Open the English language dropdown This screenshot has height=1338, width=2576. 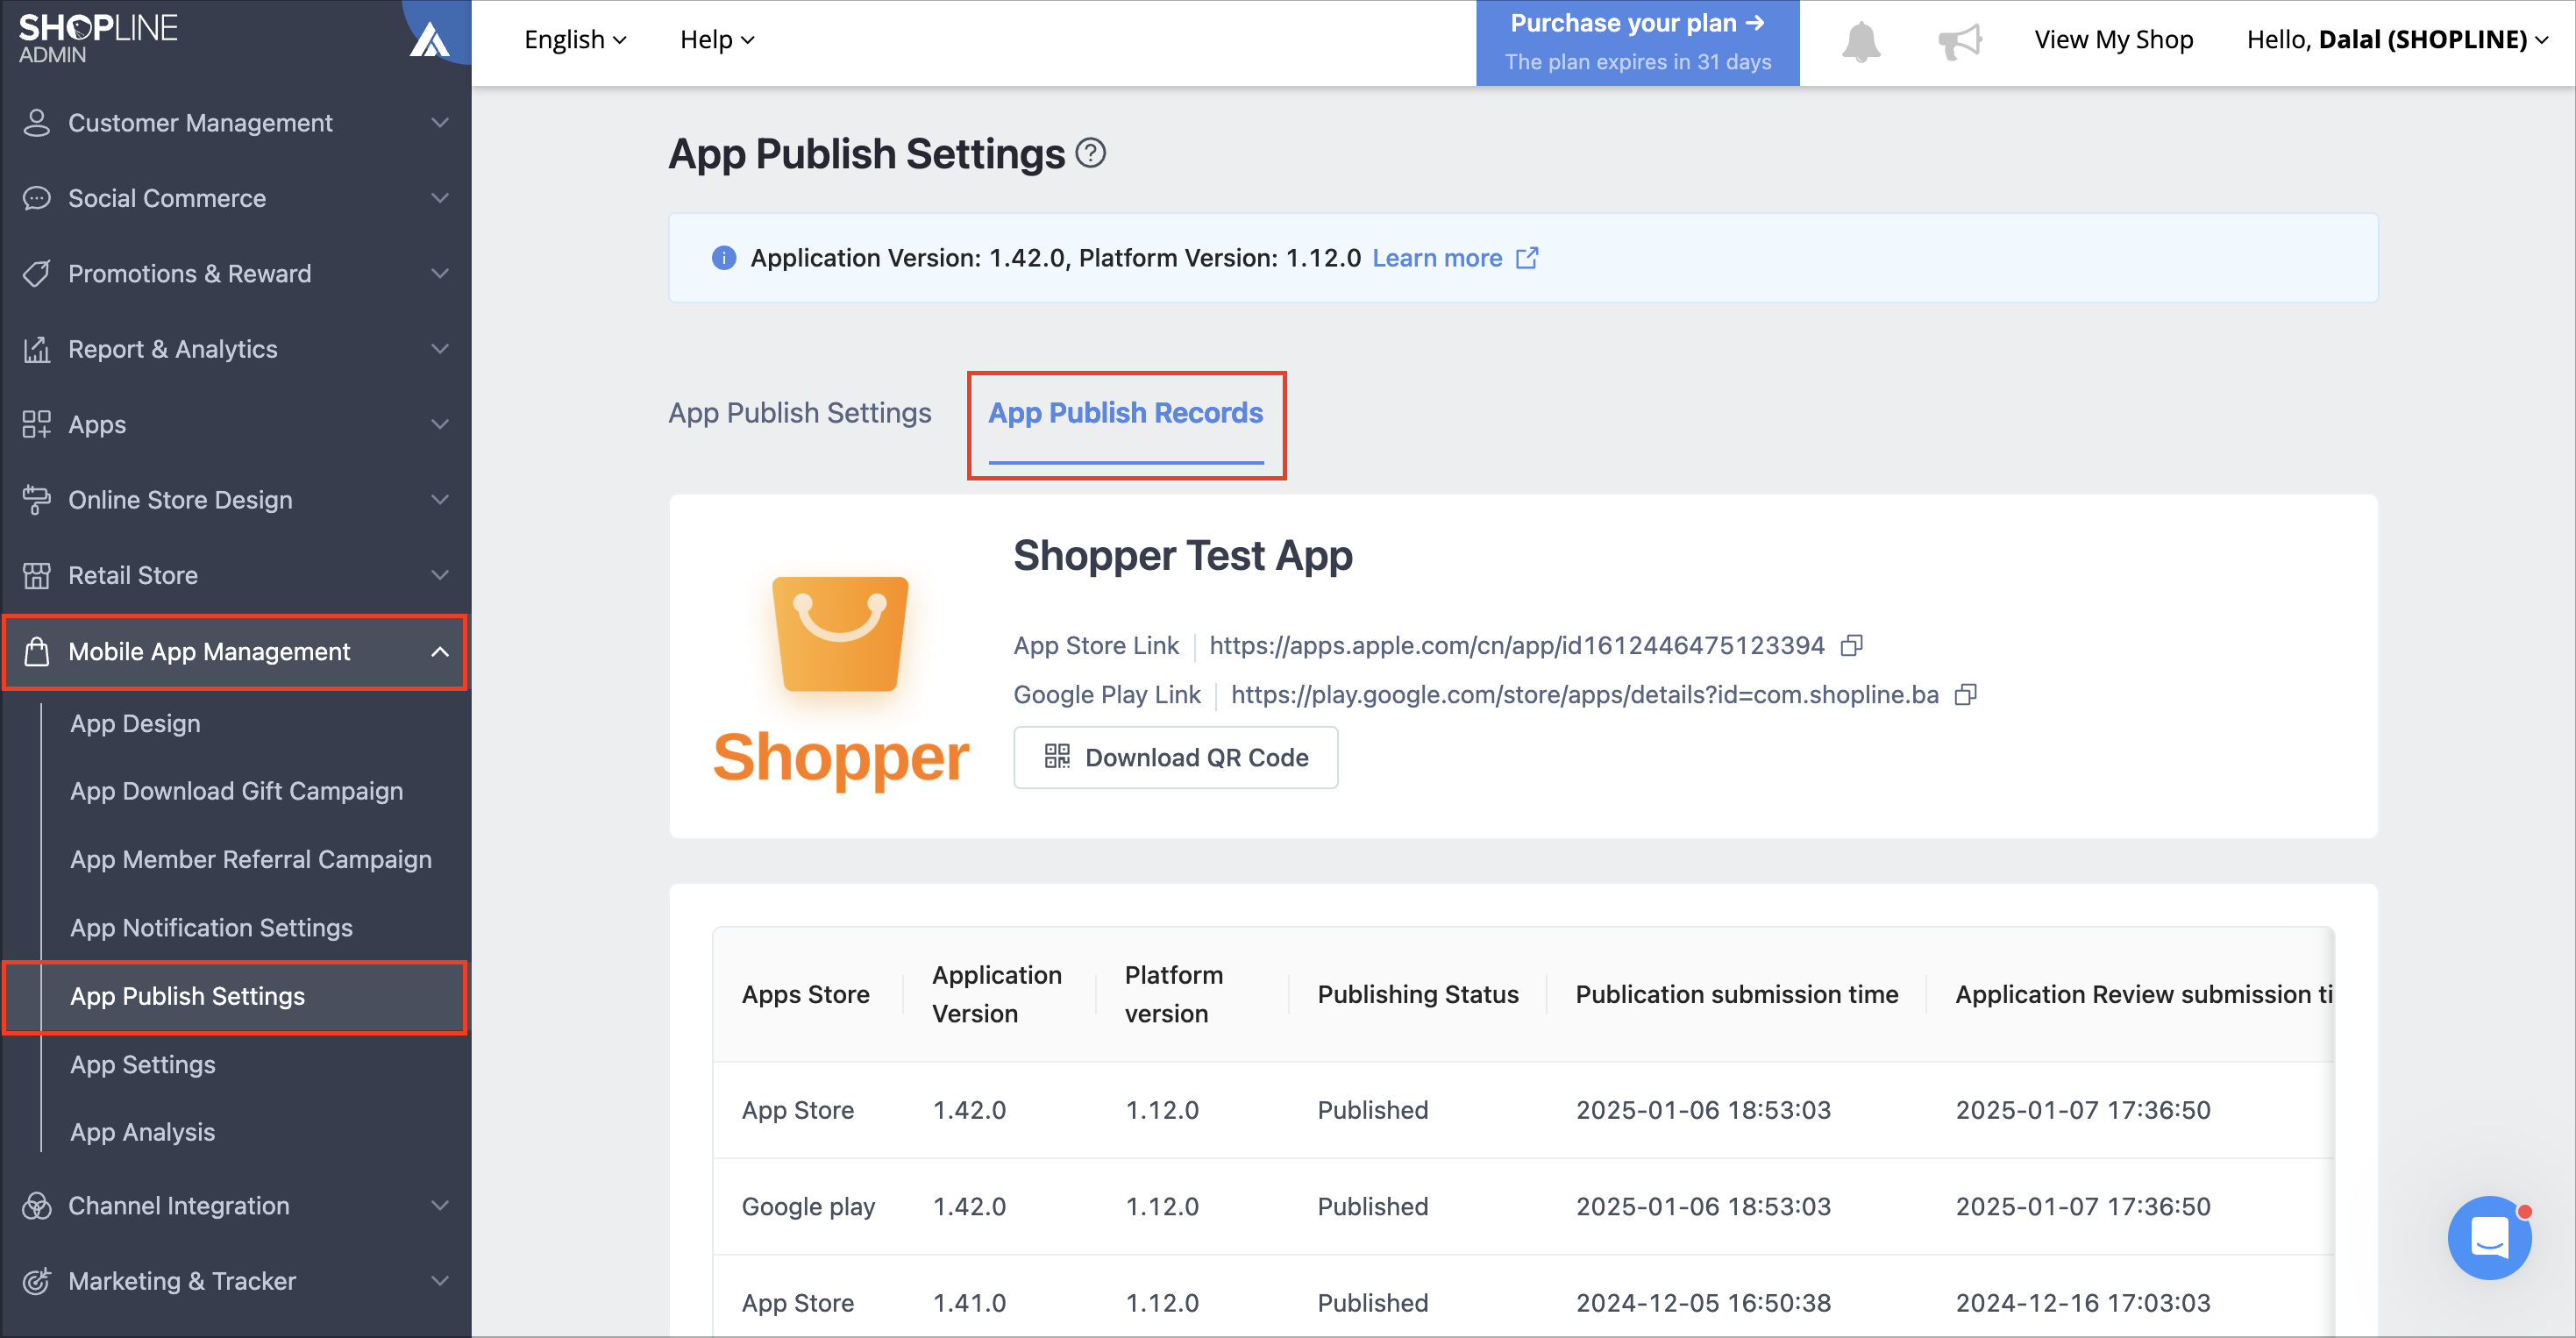coord(575,40)
